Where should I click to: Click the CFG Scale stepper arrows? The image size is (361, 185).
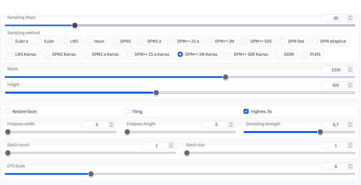[350, 167]
